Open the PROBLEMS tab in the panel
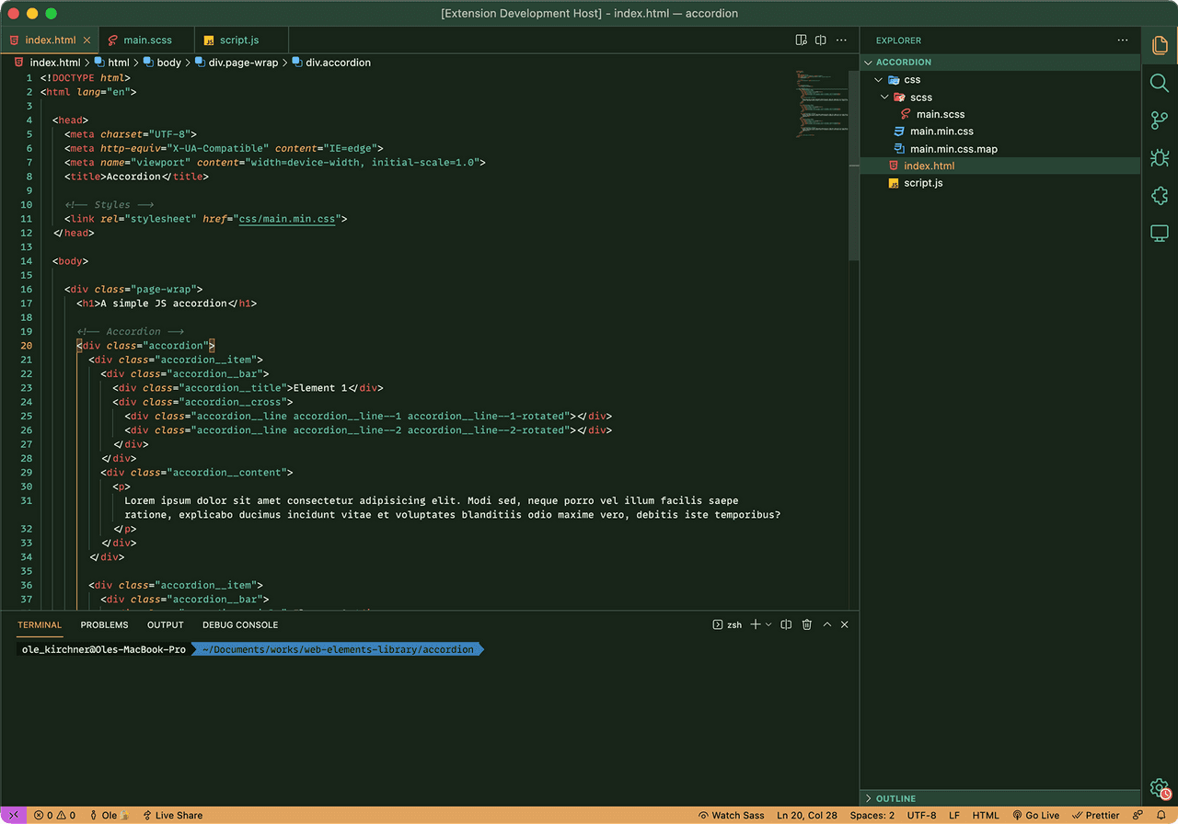1178x824 pixels. pyautogui.click(x=104, y=624)
